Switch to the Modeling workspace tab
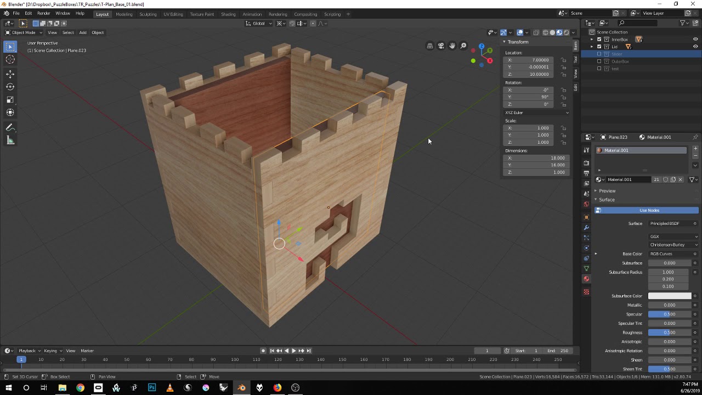The width and height of the screenshot is (702, 395). click(x=124, y=14)
